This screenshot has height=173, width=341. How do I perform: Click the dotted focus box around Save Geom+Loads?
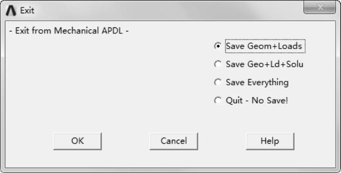(x=265, y=46)
